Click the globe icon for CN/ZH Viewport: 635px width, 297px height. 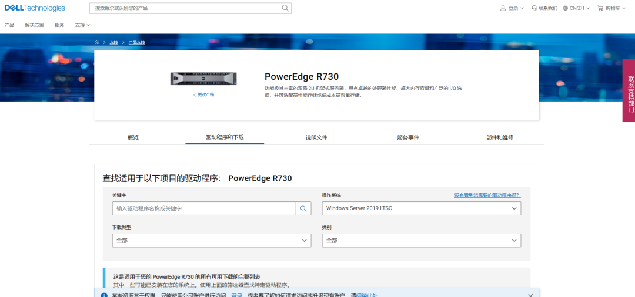coord(566,8)
